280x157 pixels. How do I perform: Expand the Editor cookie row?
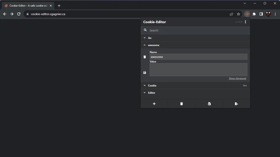coord(195,93)
